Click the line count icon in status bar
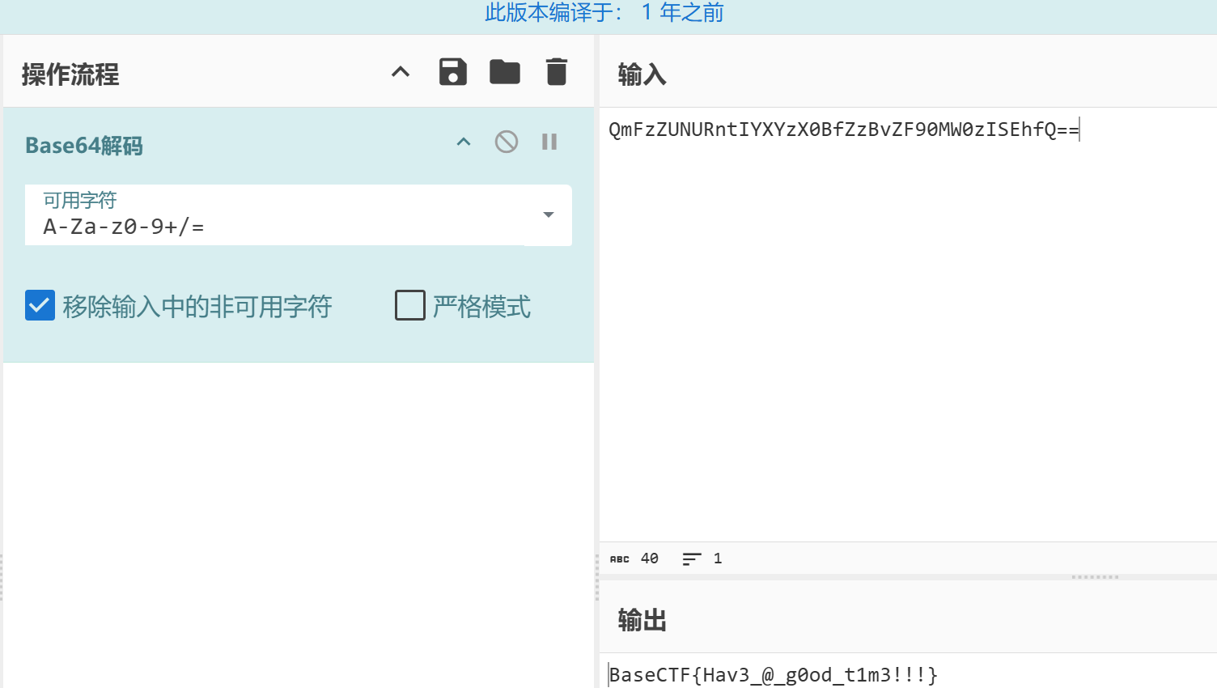 point(691,558)
